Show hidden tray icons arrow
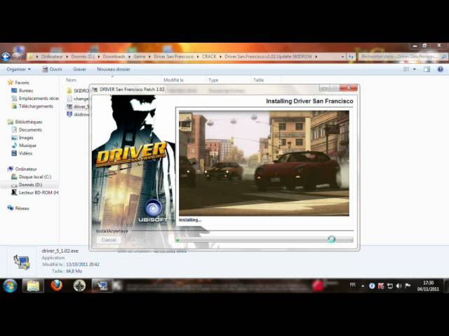449x336 pixels. pyautogui.click(x=363, y=286)
